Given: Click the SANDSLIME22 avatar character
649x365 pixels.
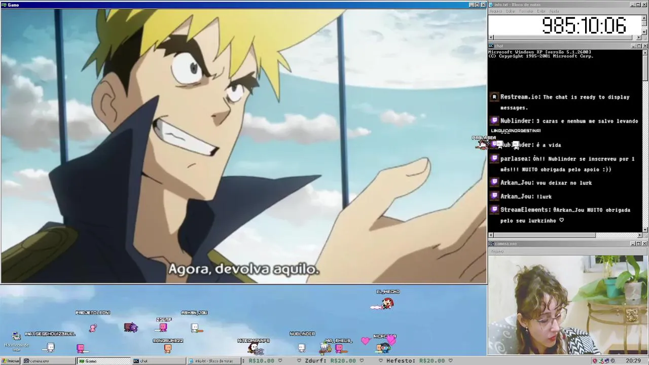Looking at the screenshot, I should click(x=168, y=348).
